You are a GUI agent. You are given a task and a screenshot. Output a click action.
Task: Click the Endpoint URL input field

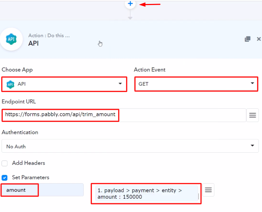click(124, 115)
